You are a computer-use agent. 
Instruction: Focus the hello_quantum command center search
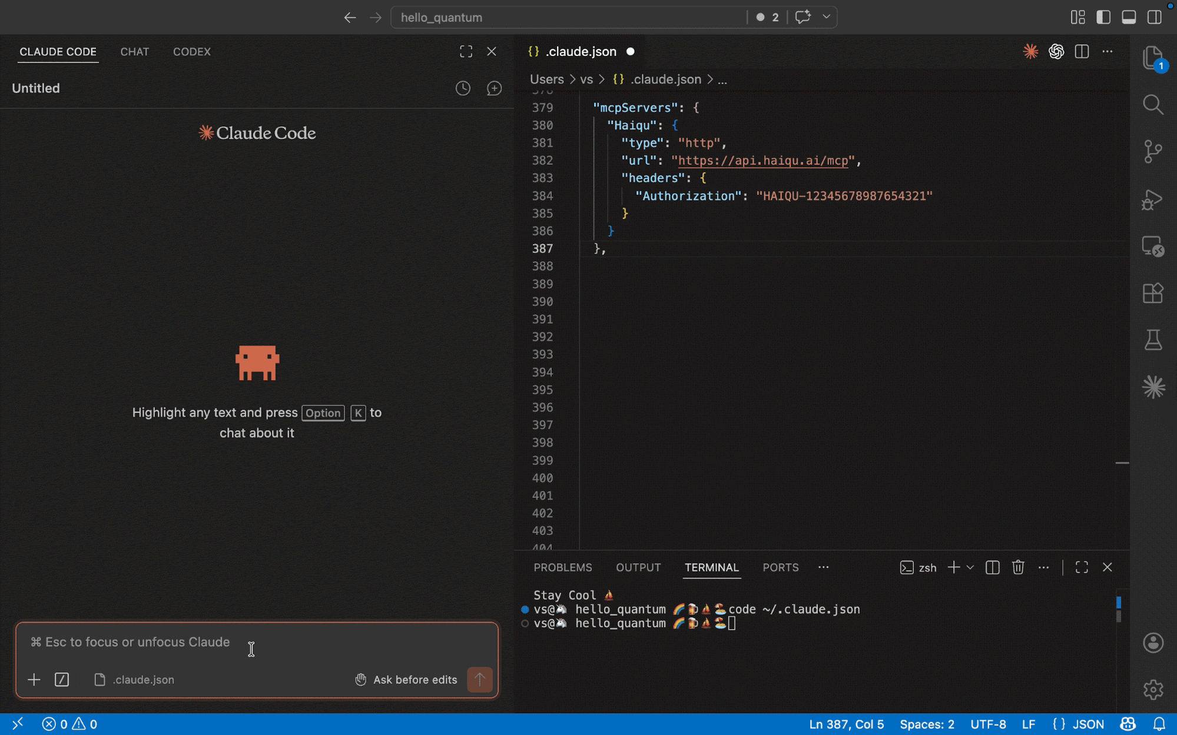(x=568, y=18)
